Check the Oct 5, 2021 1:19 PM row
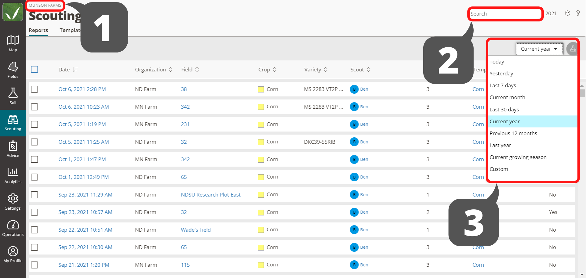Image resolution: width=586 pixels, height=278 pixels. click(35, 124)
